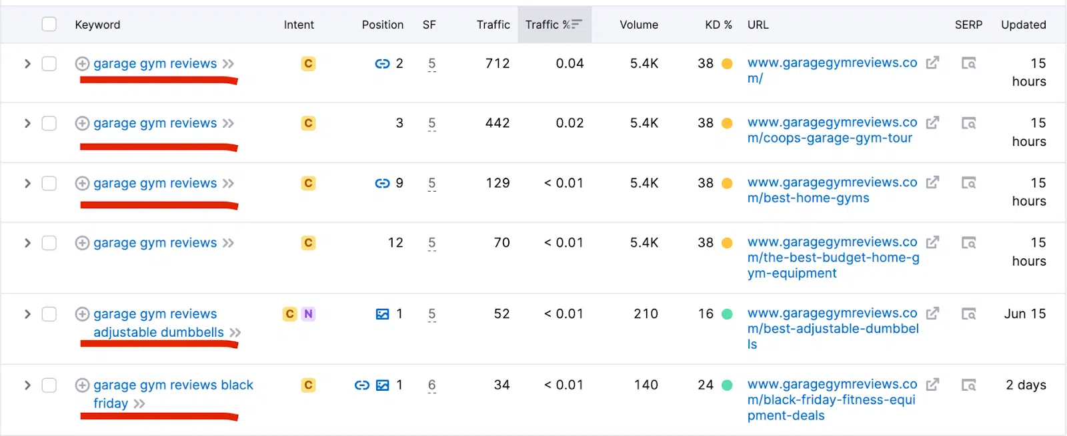Check the box for the position 12 keyword row
The image size is (1067, 436).
coord(49,243)
